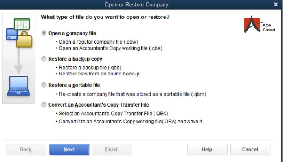Image resolution: width=283 pixels, height=162 pixels.
Task: Click the Finish button
Action: 112,149
